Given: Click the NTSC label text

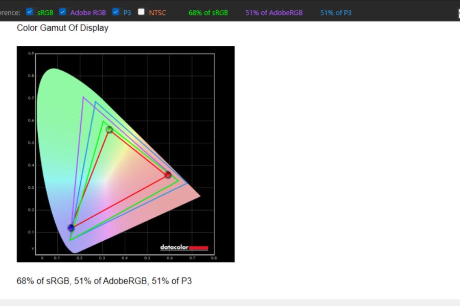Looking at the screenshot, I should click(x=157, y=13).
